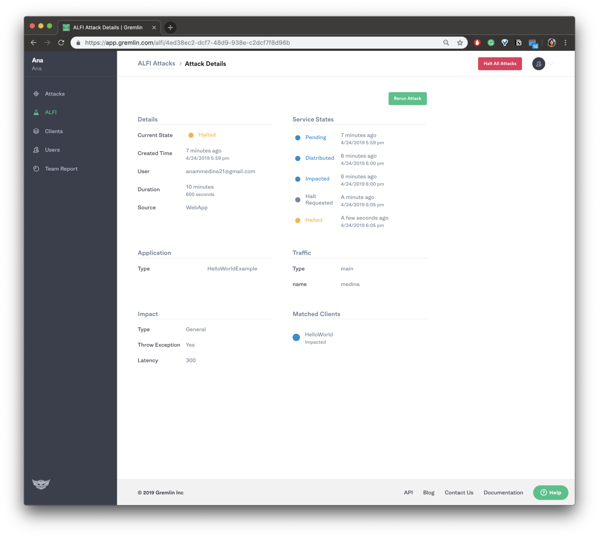The height and width of the screenshot is (537, 599).
Task: Click the Traffic type value main
Action: [347, 269]
